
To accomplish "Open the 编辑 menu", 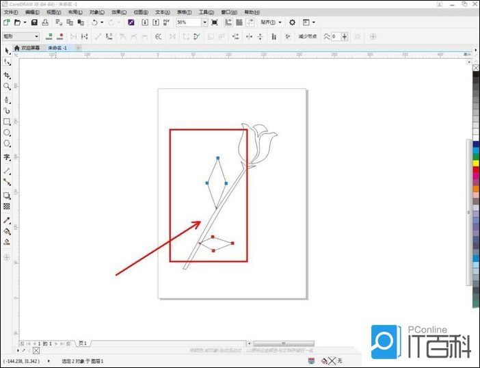I will (32, 12).
